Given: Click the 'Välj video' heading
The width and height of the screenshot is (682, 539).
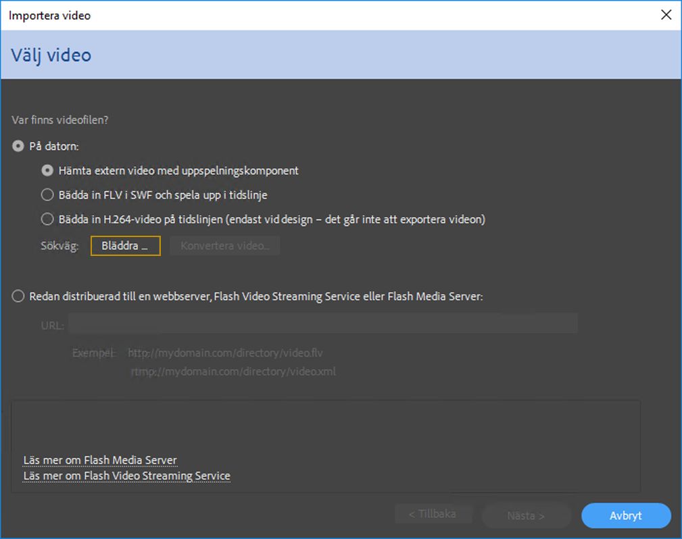Looking at the screenshot, I should 51,55.
